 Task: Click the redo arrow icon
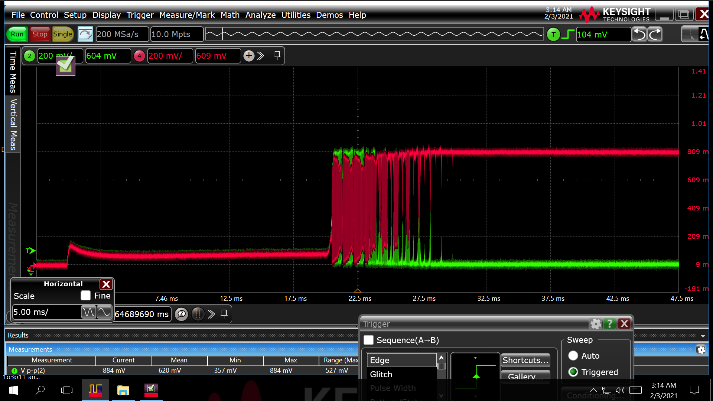coord(655,35)
